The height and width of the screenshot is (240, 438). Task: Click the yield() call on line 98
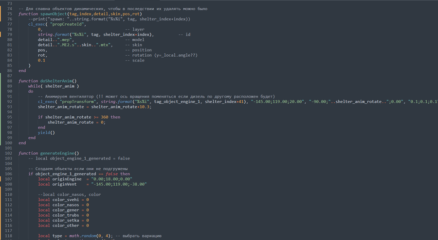point(46,132)
